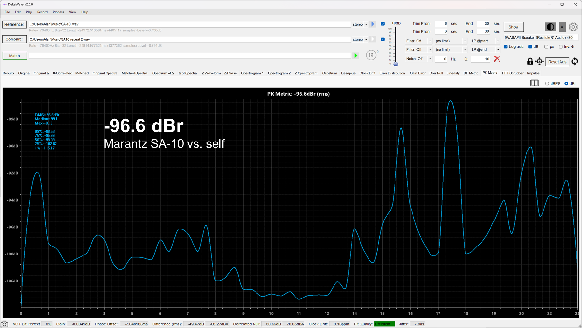
Task: Click the Match progress bar
Action: [x=189, y=56]
